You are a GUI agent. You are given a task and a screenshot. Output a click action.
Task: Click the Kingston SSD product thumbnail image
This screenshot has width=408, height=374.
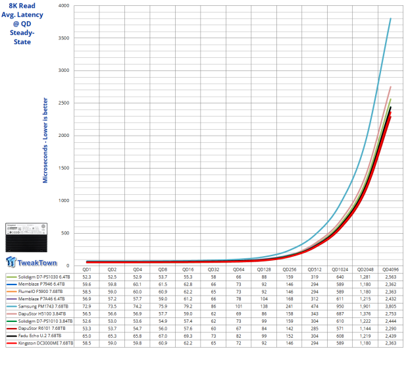(x=26, y=237)
